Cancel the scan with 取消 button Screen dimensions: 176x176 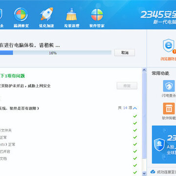(x=125, y=53)
